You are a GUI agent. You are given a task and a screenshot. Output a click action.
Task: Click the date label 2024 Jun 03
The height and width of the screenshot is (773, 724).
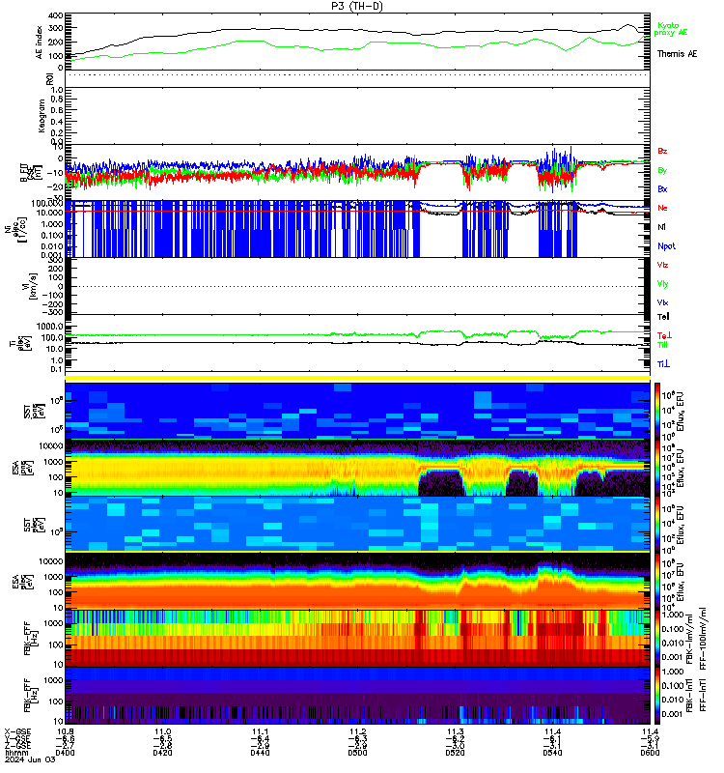pos(30,759)
